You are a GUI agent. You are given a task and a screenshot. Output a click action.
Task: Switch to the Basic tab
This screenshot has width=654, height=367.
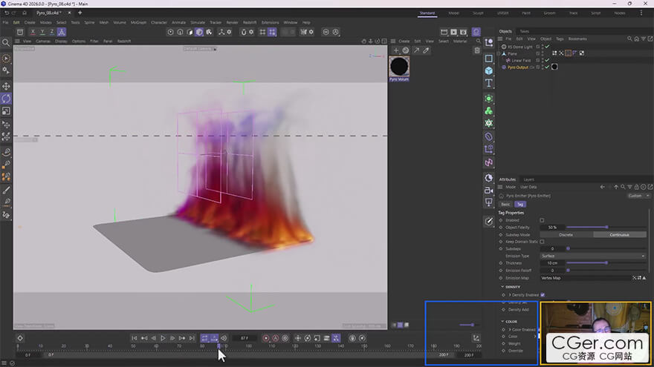[505, 204]
